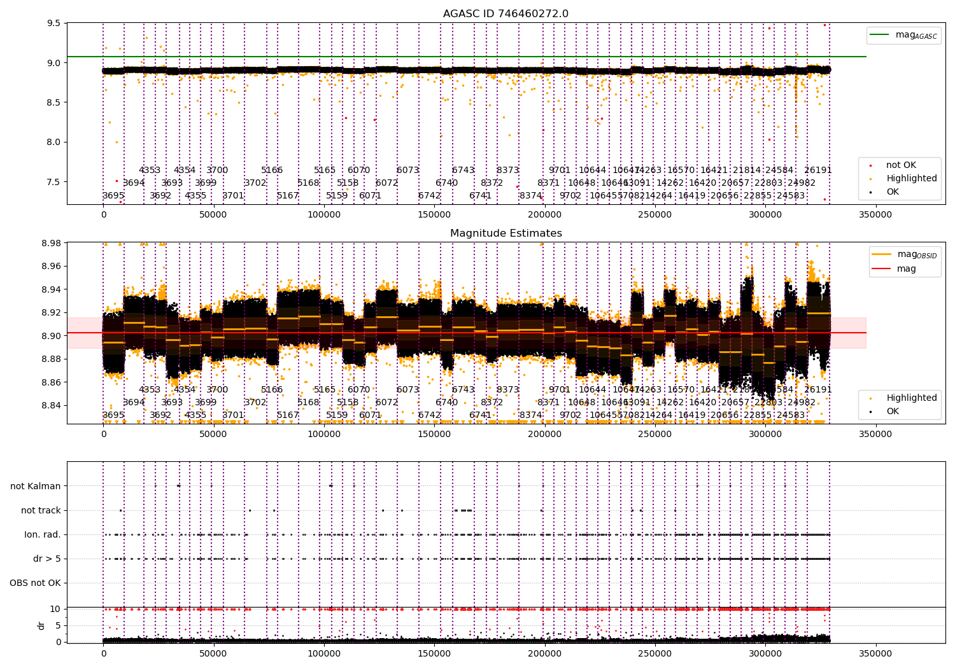Screen dimensions: 955x668
Task: Click OBSID label 24583 in top plot
Action: 791,195
